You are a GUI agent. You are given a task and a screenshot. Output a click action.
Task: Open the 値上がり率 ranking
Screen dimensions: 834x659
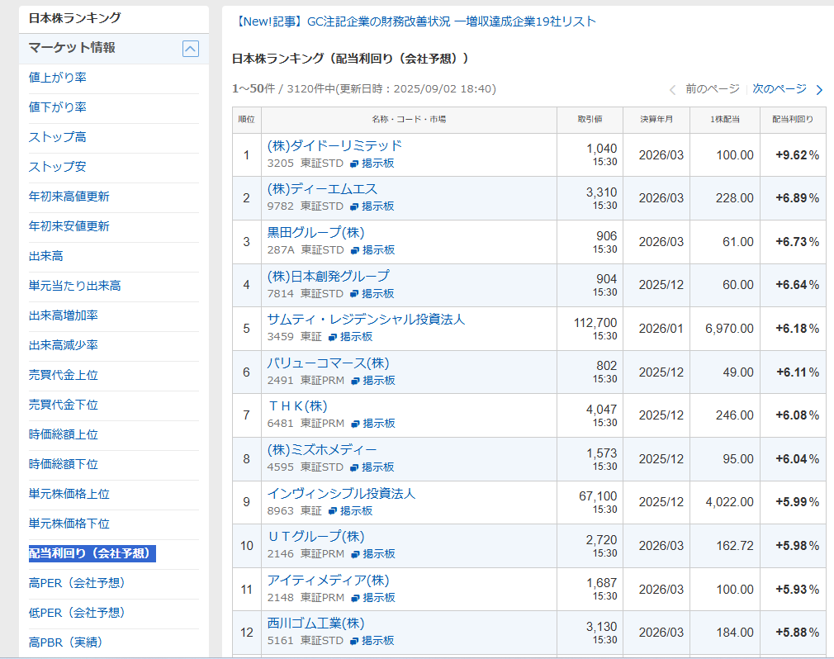pyautogui.click(x=58, y=78)
